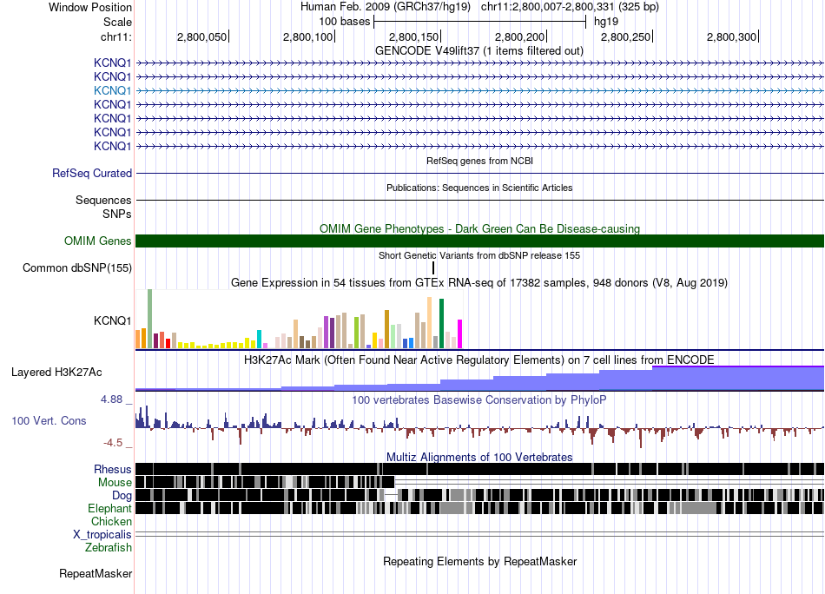Viewport: 825px width, 594px height.
Task: Click the Zebrafish alignment label
Action: (x=109, y=548)
